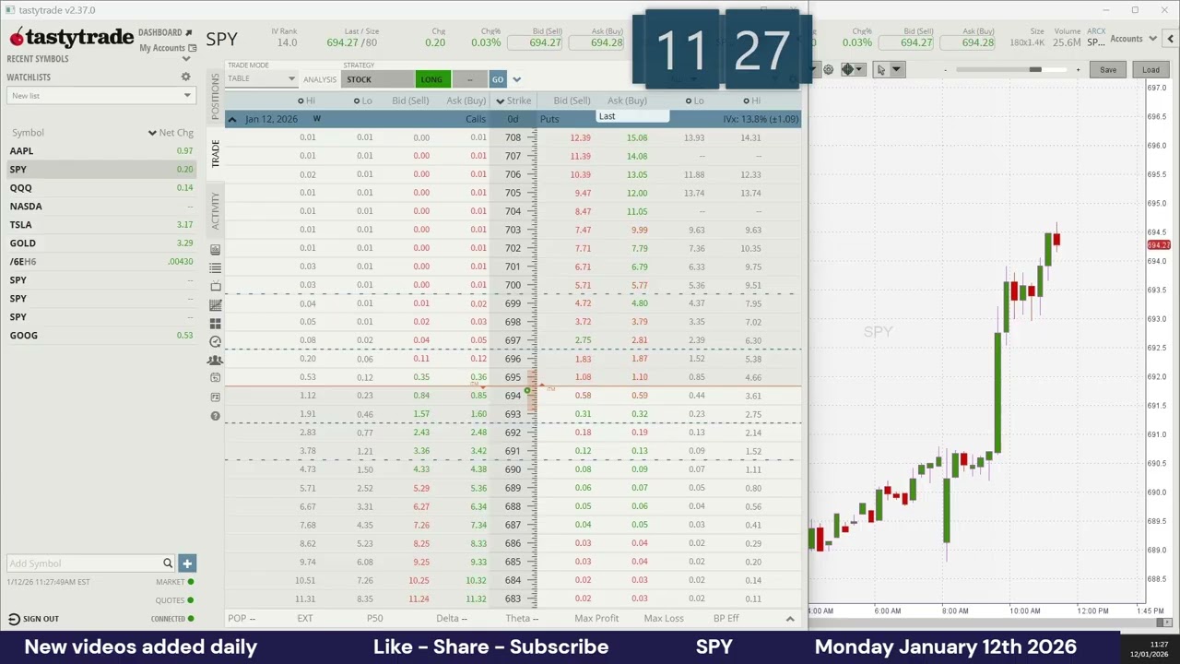Open the quote details sidebar icon

(215, 249)
